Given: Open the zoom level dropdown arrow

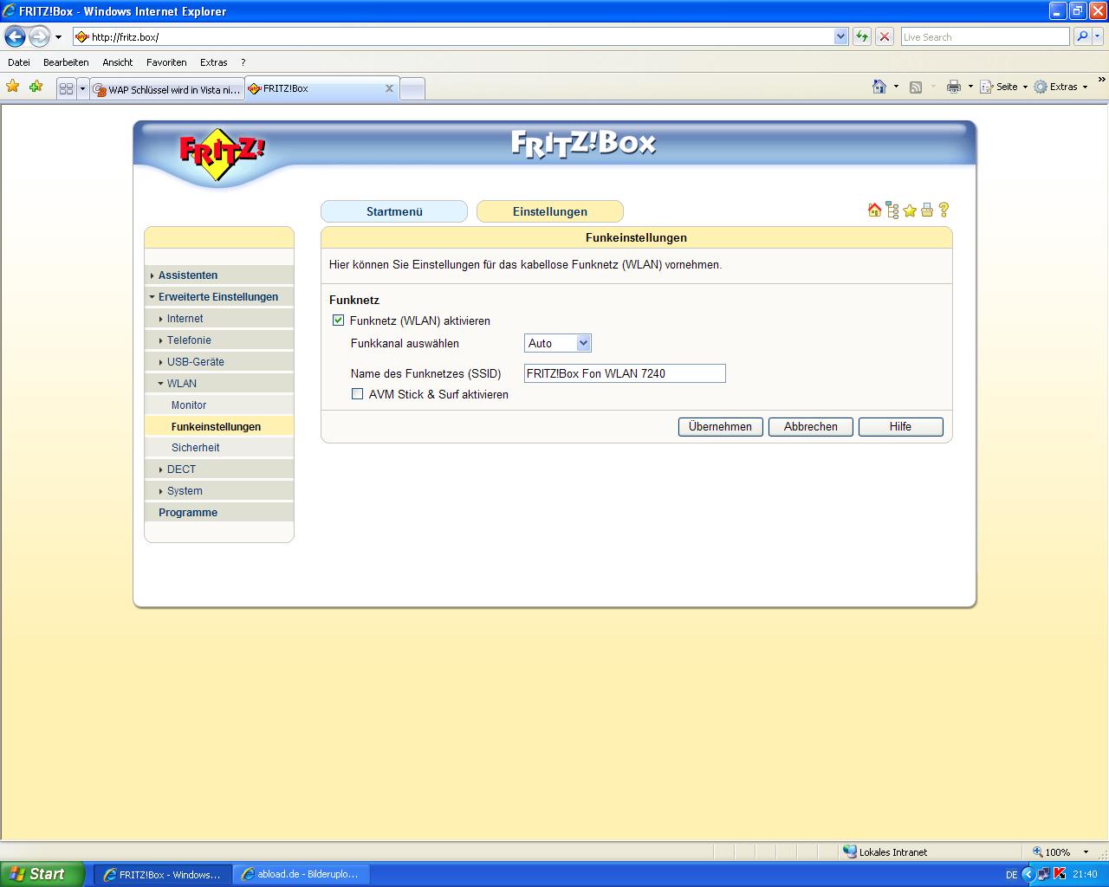Looking at the screenshot, I should click(1086, 852).
